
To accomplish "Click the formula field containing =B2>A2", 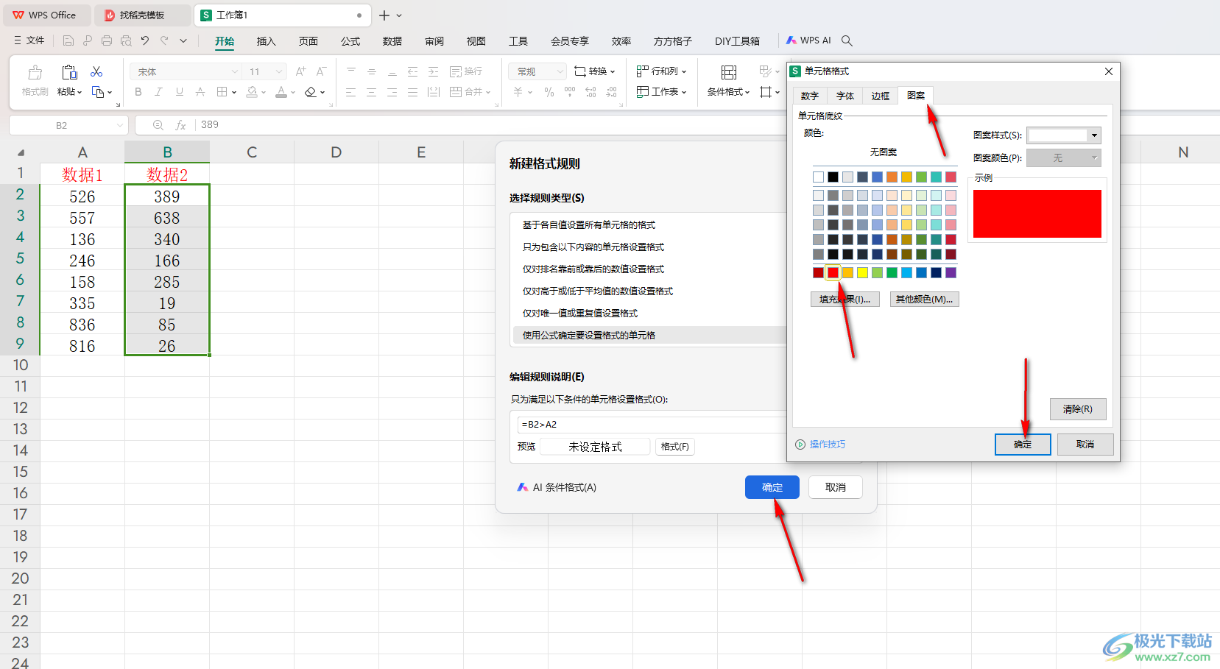I will (648, 425).
